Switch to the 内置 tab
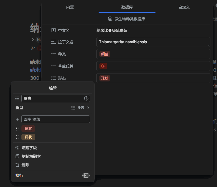Screen dimensions: 217x187 coord(70,7)
